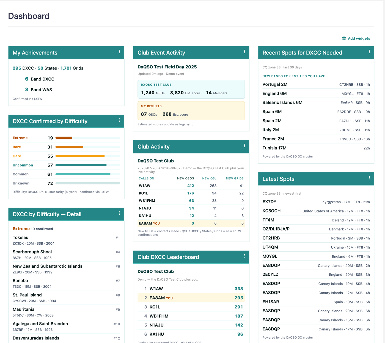Select the Balearic Islands 6M spot
This screenshot has width=385, height=343.
point(316,103)
